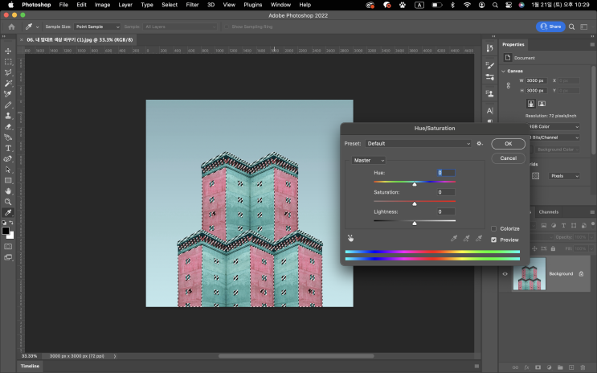Click the Home icon in options bar
The height and width of the screenshot is (373, 597).
click(x=11, y=27)
